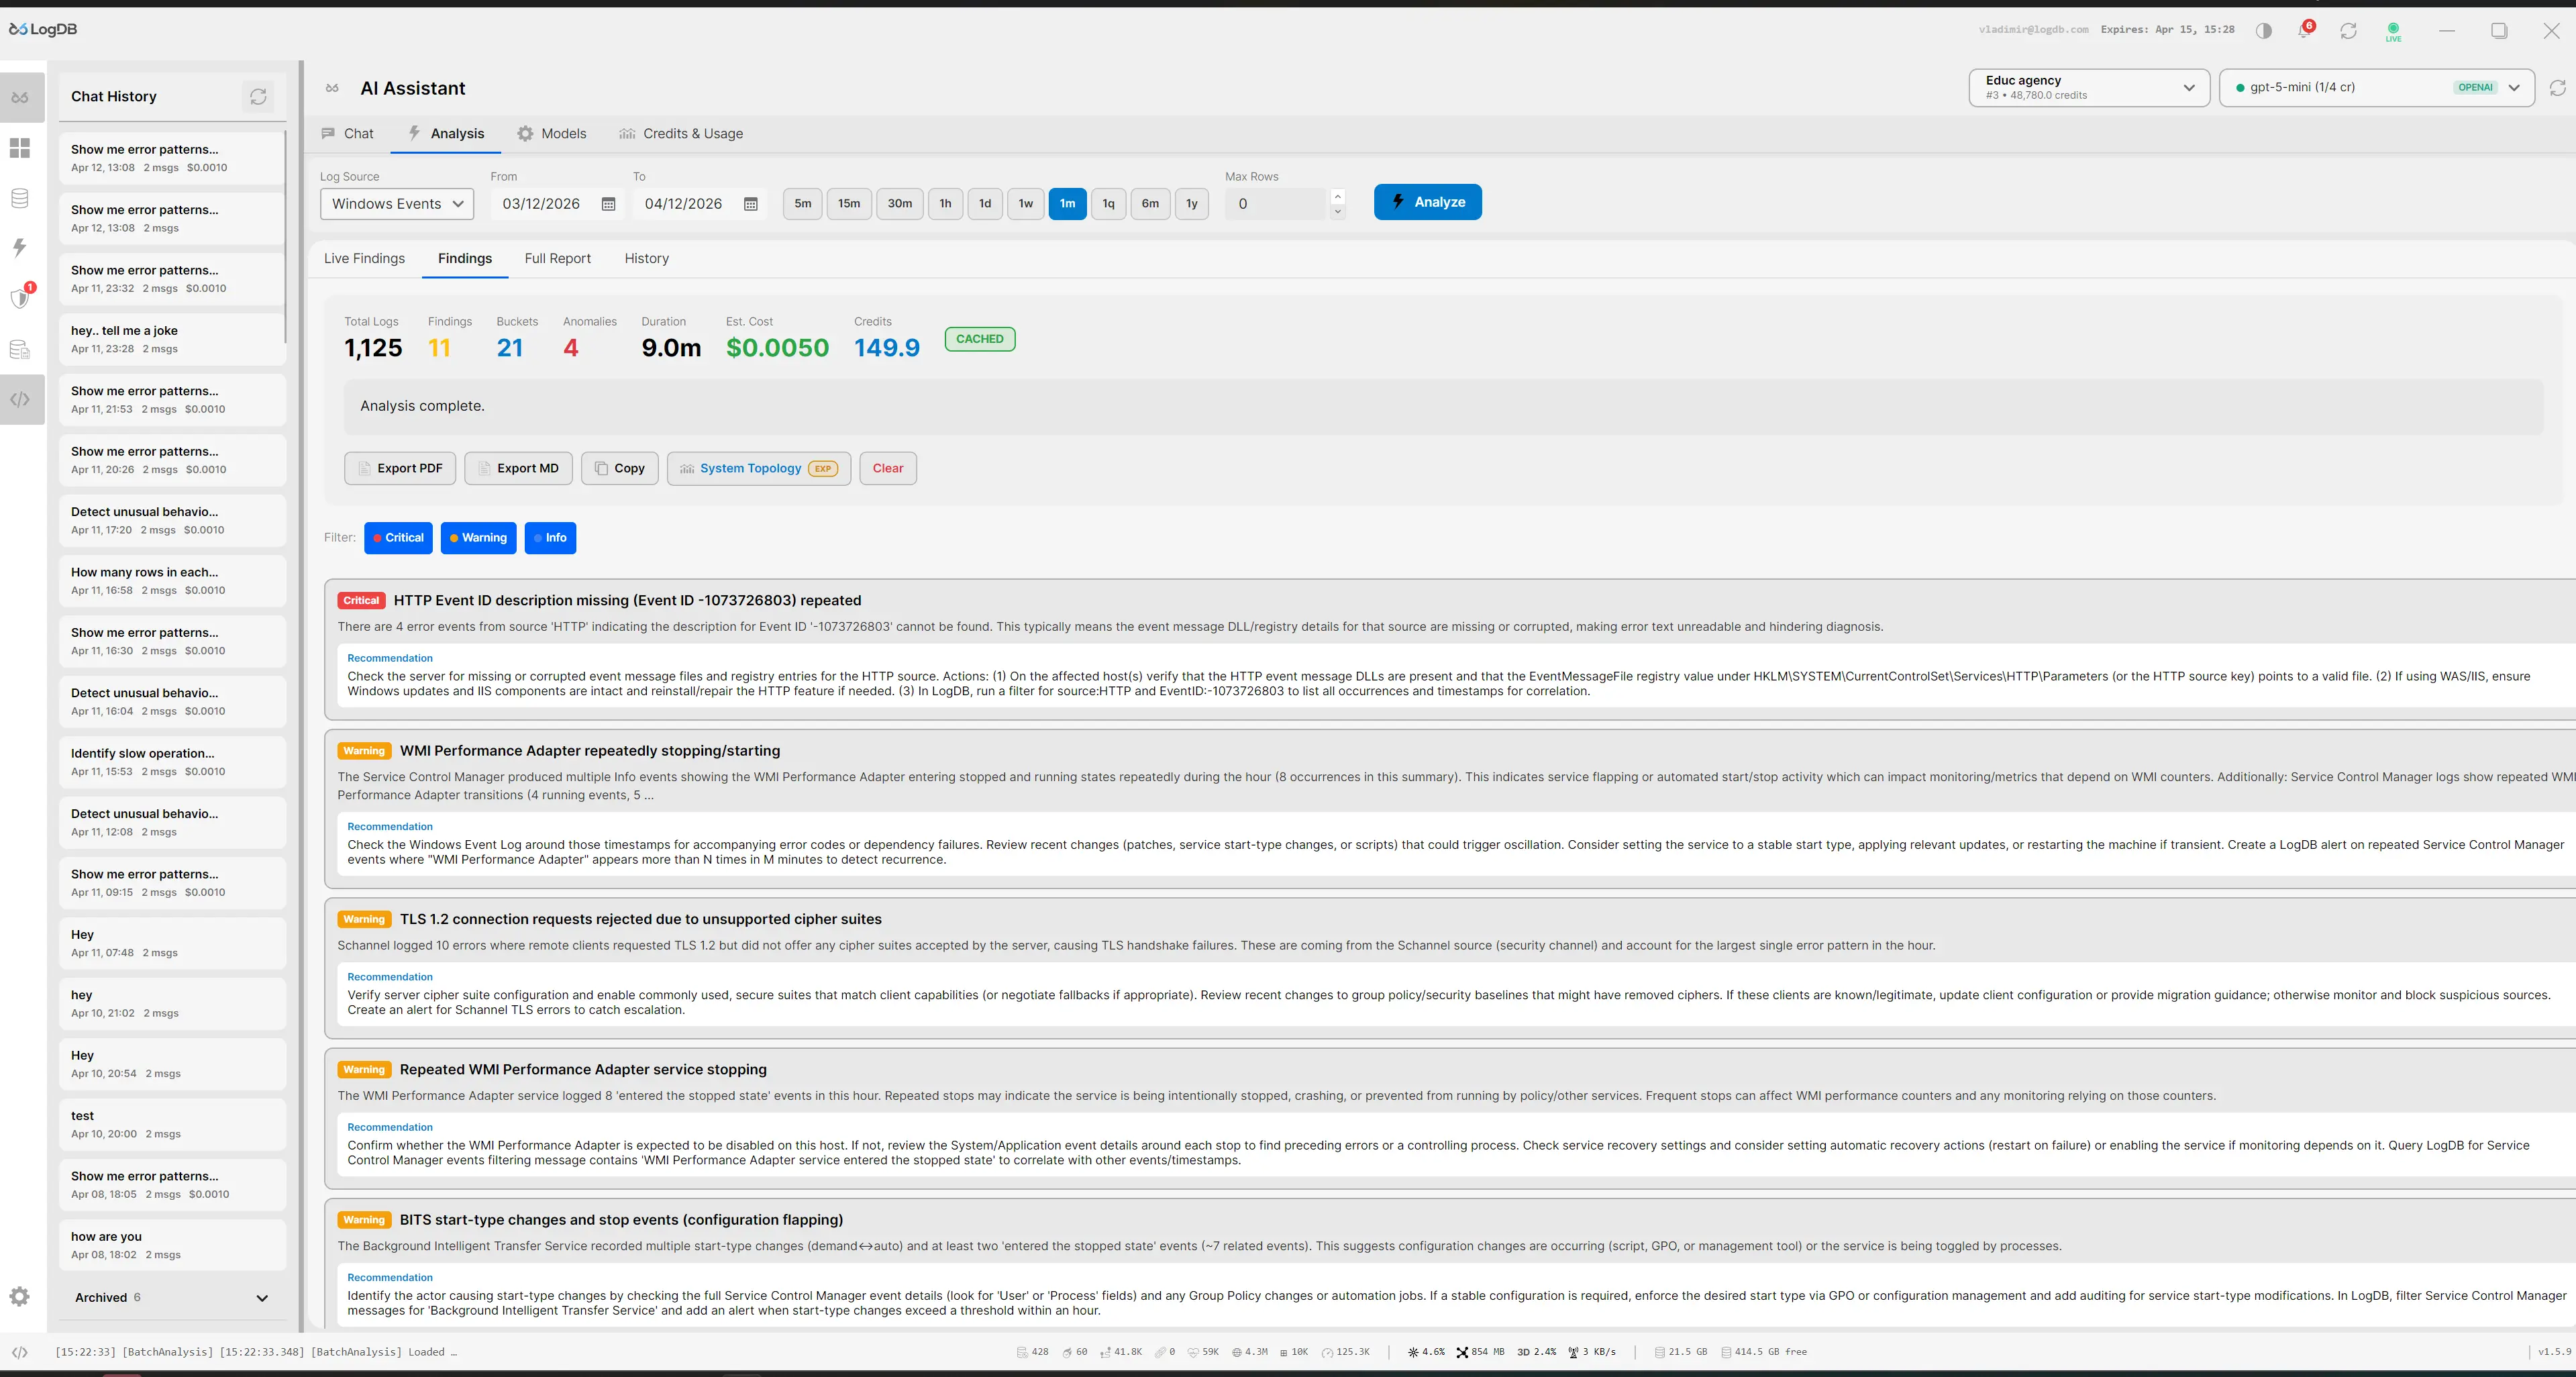Image resolution: width=2576 pixels, height=1377 pixels.
Task: Open the code brackets sidebar icon
Action: (20, 400)
